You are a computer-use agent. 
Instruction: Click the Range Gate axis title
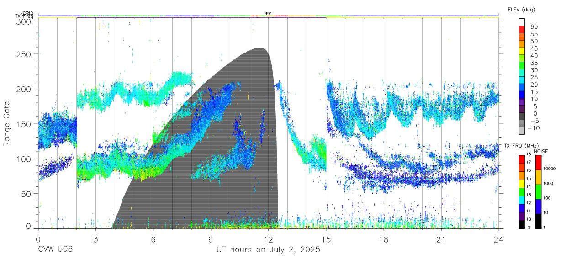pos(7,124)
